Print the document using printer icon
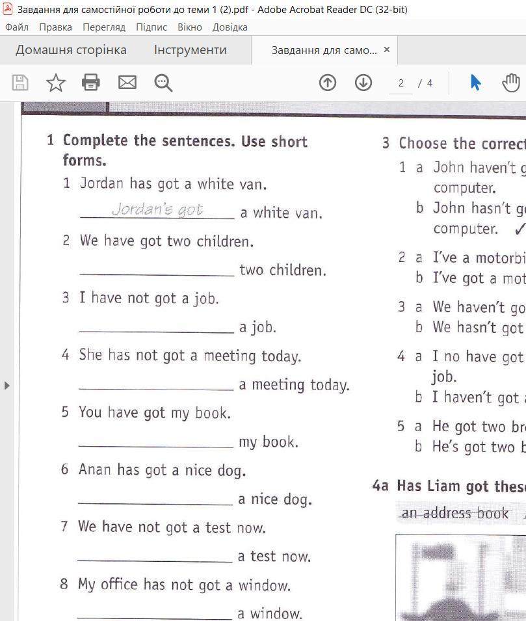The image size is (526, 621). [91, 83]
